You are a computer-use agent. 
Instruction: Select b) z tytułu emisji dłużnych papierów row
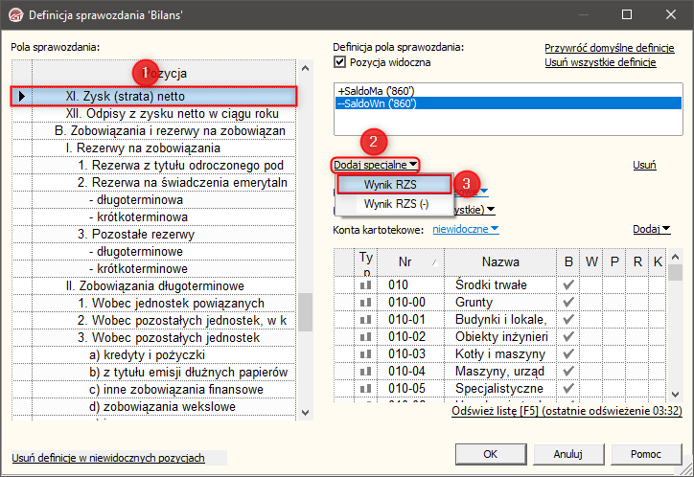pyautogui.click(x=153, y=373)
